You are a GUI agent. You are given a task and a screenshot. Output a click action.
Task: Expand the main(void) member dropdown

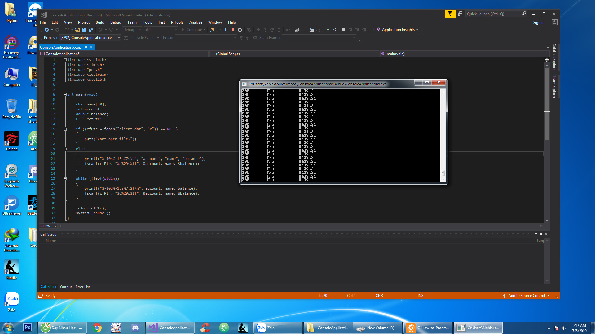[548, 54]
